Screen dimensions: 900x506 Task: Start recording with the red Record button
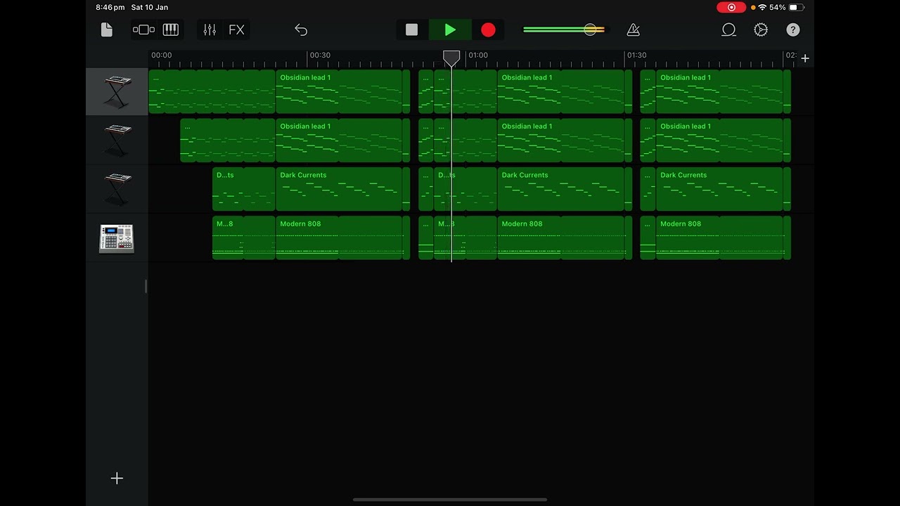pos(488,30)
